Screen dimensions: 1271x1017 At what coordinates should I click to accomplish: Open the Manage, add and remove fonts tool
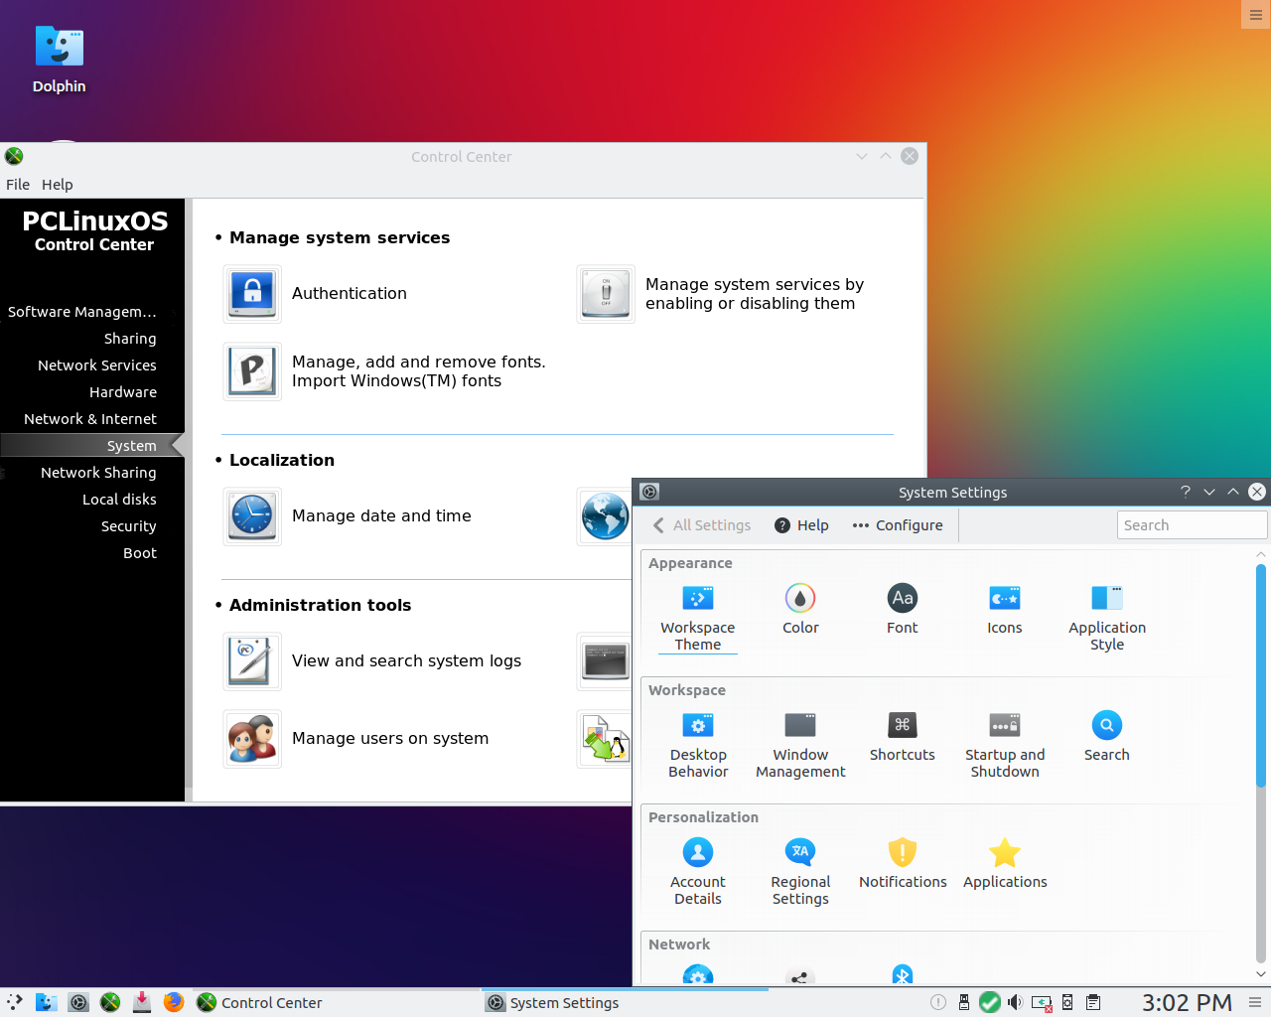(x=252, y=371)
